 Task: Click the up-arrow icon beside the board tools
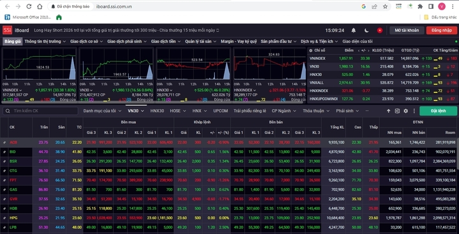pos(388,111)
